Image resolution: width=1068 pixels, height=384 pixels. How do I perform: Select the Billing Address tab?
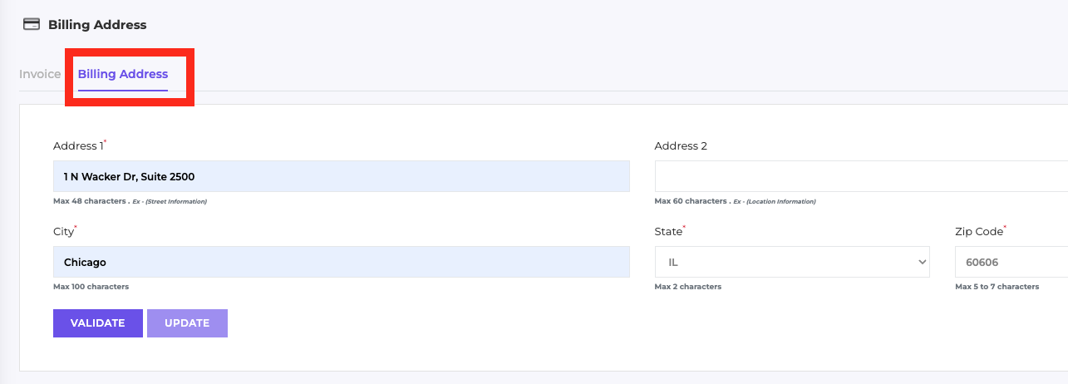point(123,74)
